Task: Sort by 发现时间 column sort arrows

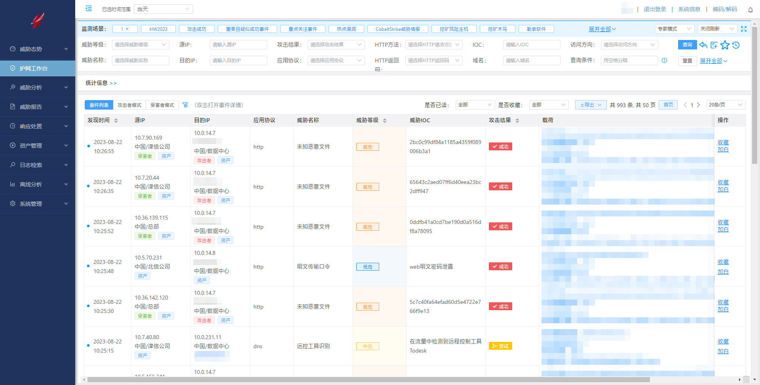Action: point(116,121)
